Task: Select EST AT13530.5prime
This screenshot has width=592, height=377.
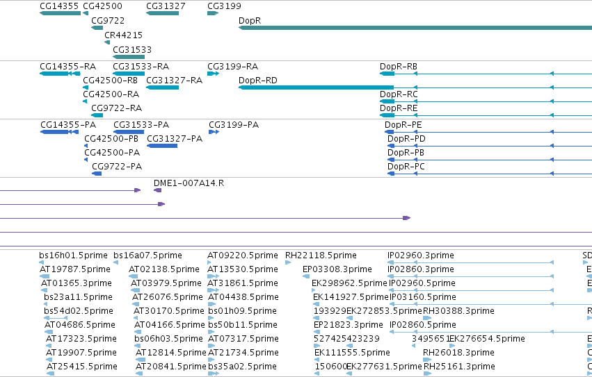Action: pyautogui.click(x=214, y=277)
